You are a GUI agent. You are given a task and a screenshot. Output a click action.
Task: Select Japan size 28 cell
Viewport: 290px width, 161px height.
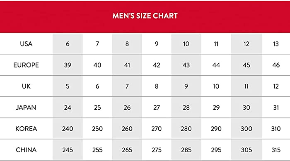(186, 107)
